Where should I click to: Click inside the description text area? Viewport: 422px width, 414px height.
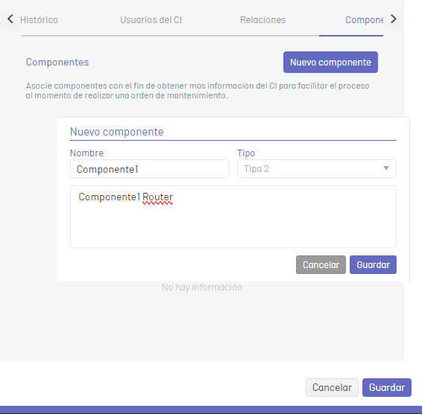[233, 217]
